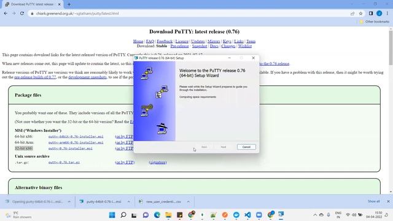Image resolution: width=393 pixels, height=221 pixels.
Task: Open the weather widget showing Rain showers
Action: point(19,215)
